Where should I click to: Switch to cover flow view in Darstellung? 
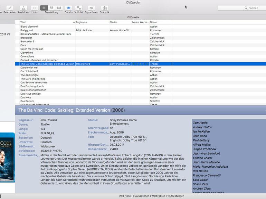(x=59, y=8)
